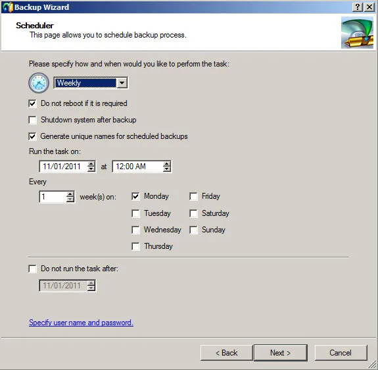Go to previous page with Back button

[x=226, y=353]
